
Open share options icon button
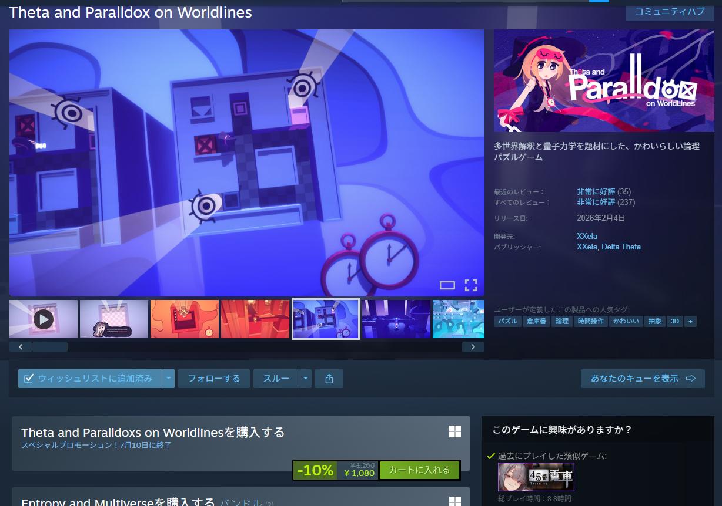[329, 379]
